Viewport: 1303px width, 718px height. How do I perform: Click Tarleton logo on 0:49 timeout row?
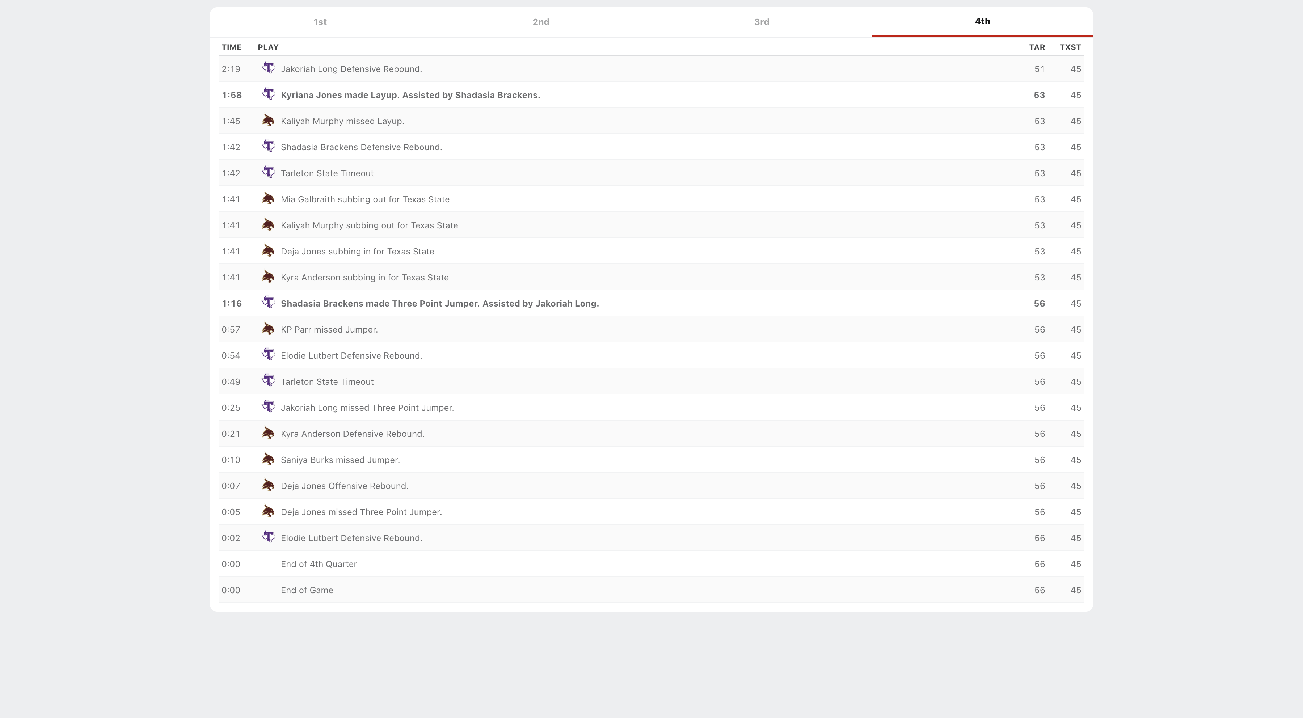(268, 381)
